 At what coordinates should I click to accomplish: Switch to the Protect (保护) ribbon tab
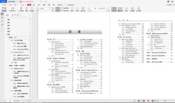coord(54,5)
